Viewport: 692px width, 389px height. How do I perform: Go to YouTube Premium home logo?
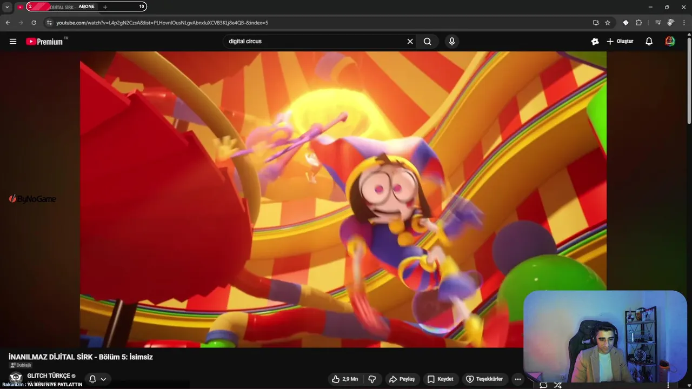[45, 42]
